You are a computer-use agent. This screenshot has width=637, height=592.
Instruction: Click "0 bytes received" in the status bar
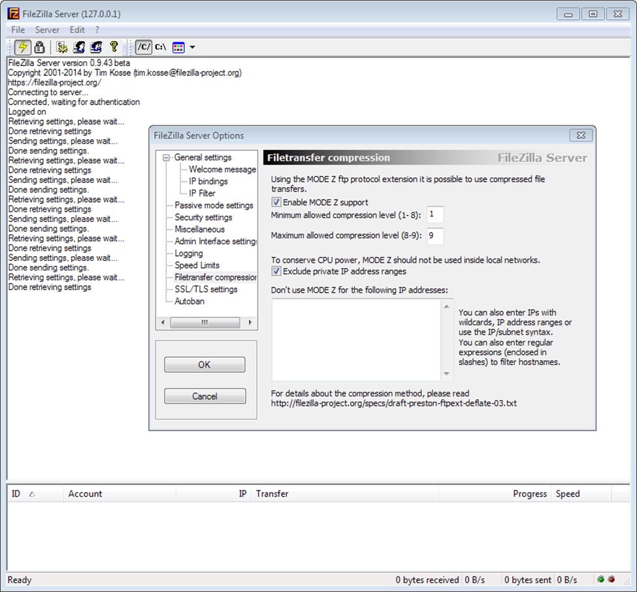coord(427,580)
